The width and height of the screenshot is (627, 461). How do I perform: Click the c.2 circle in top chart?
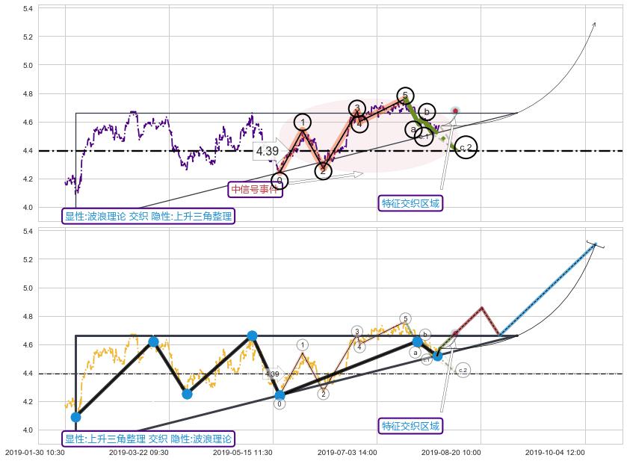[466, 148]
